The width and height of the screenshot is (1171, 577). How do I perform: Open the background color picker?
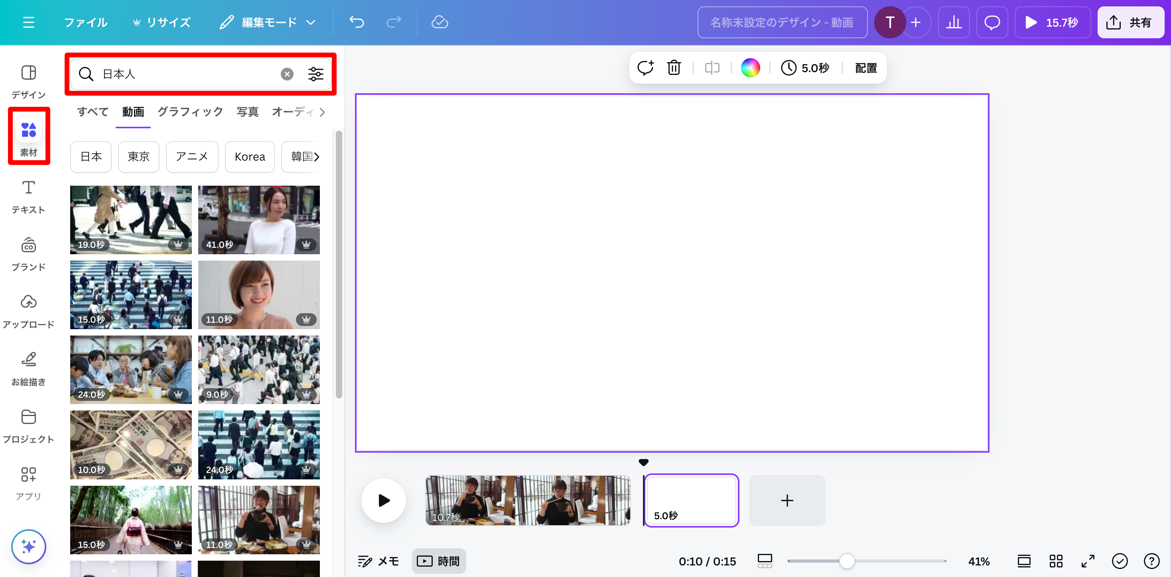coord(750,68)
